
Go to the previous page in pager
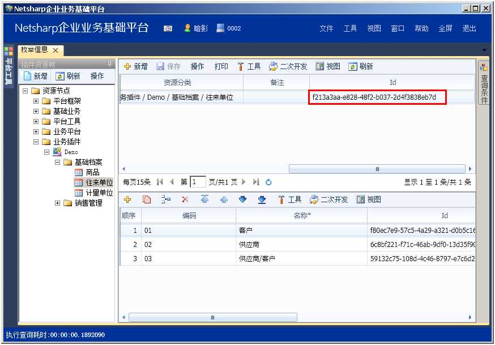172,182
